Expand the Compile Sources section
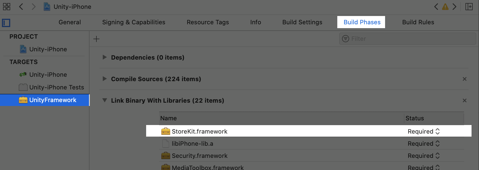 point(105,79)
